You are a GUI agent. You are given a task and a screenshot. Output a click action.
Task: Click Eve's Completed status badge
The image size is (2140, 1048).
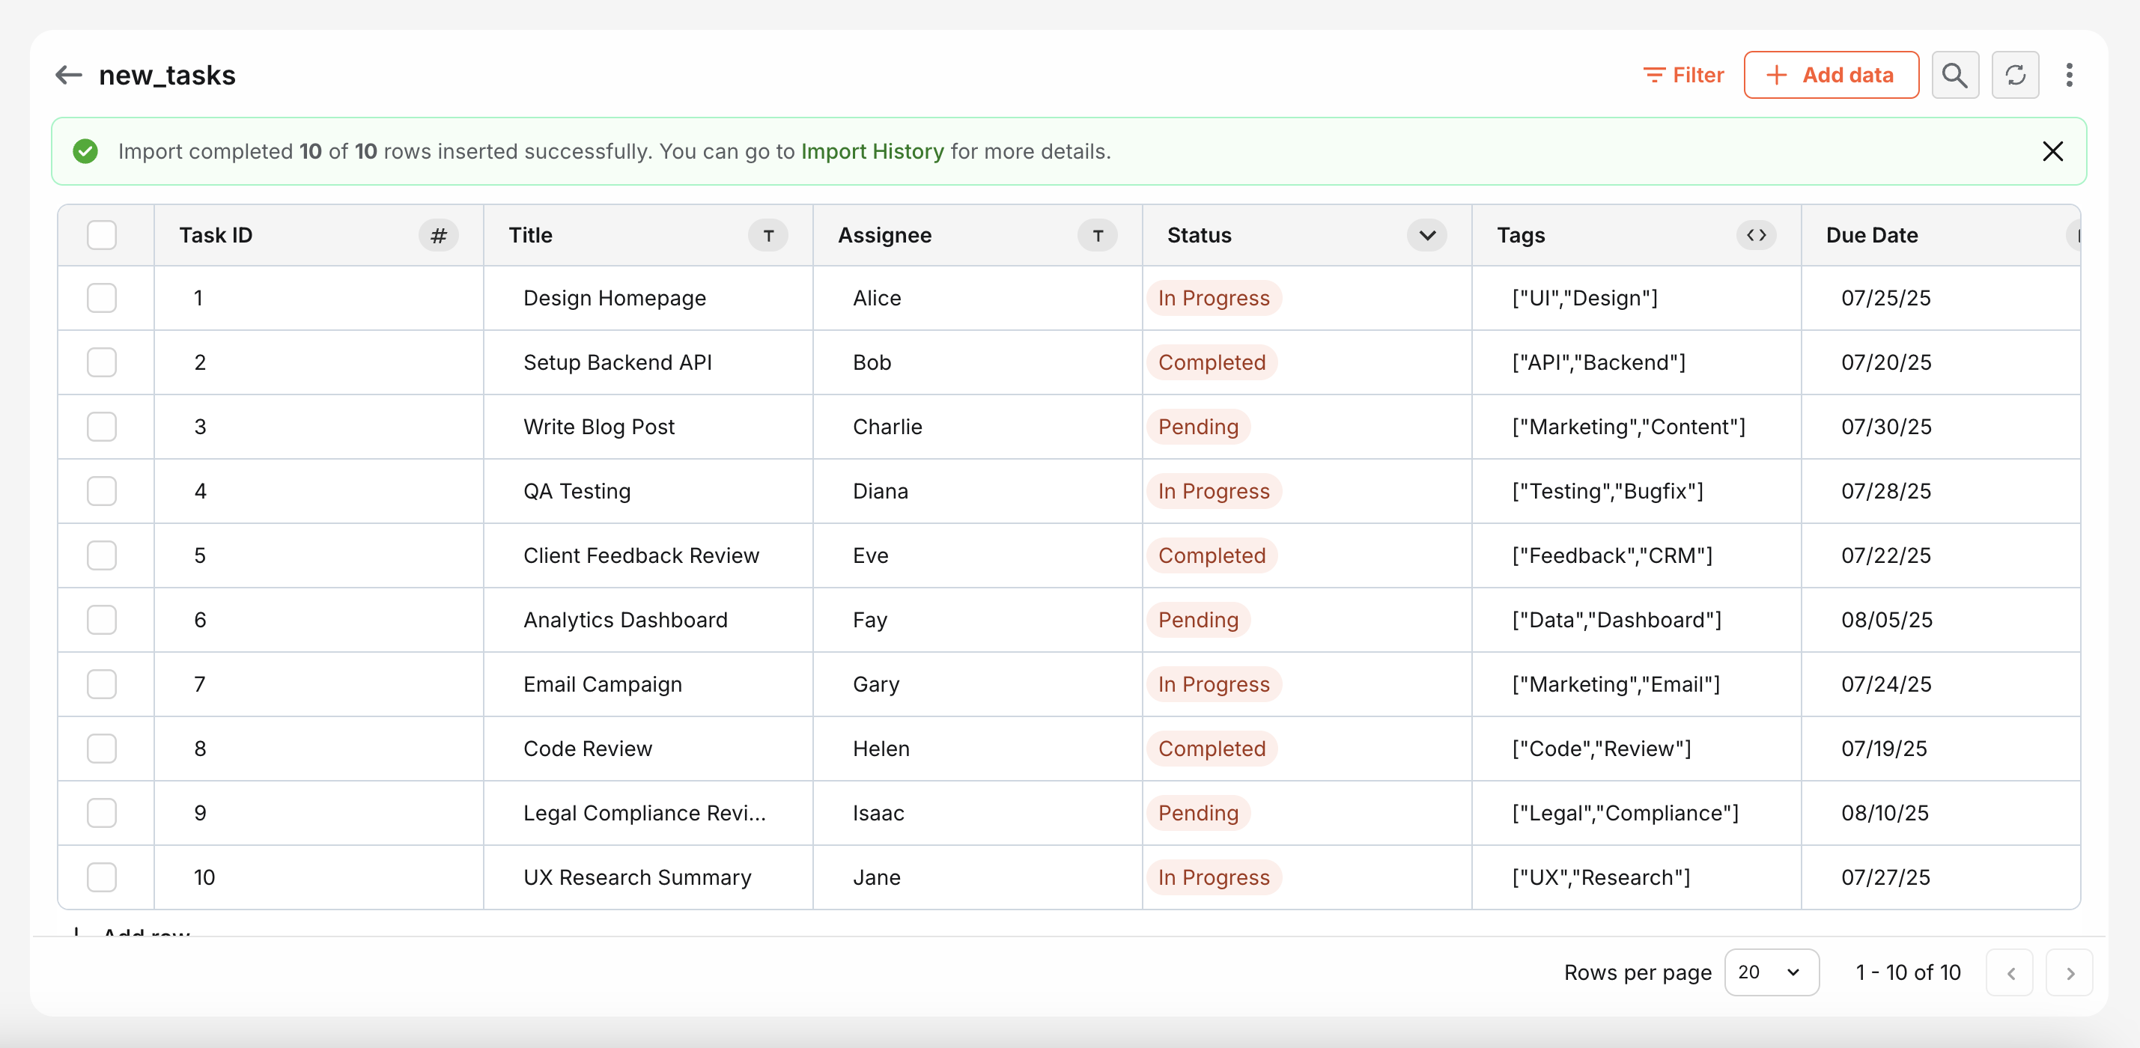(x=1212, y=555)
